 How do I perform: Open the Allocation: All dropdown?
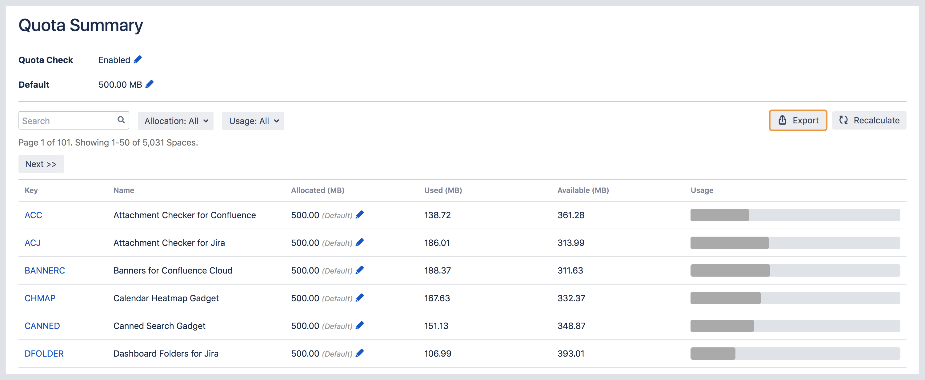tap(176, 121)
